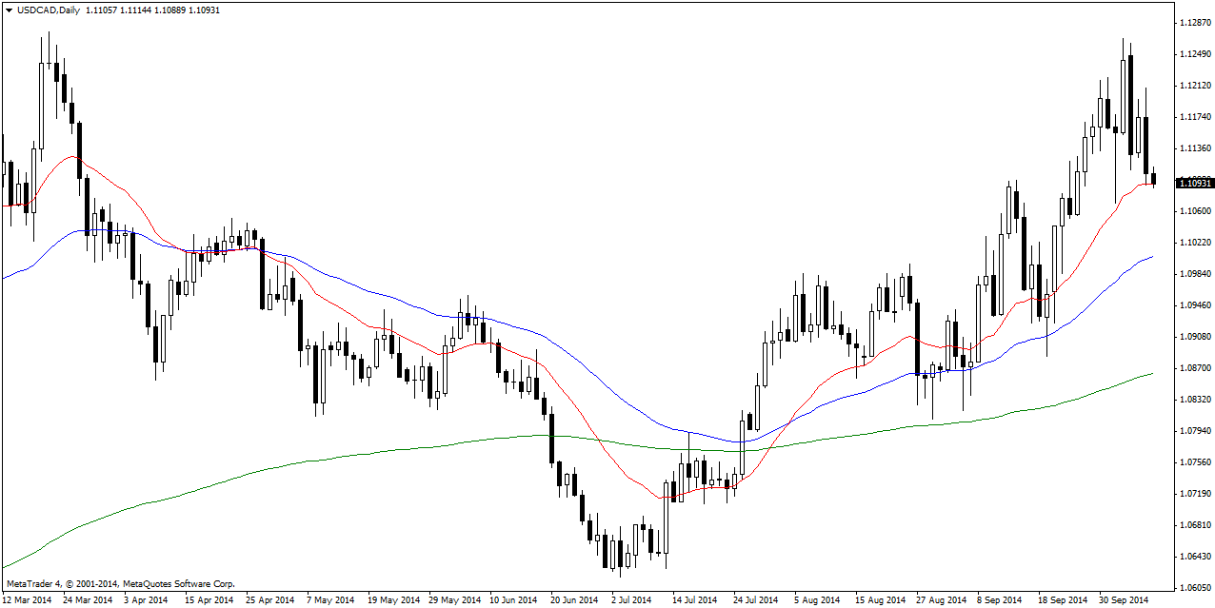The height and width of the screenshot is (608, 1215).
Task: Select the 2 Jul 2014 date label
Action: [x=630, y=600]
